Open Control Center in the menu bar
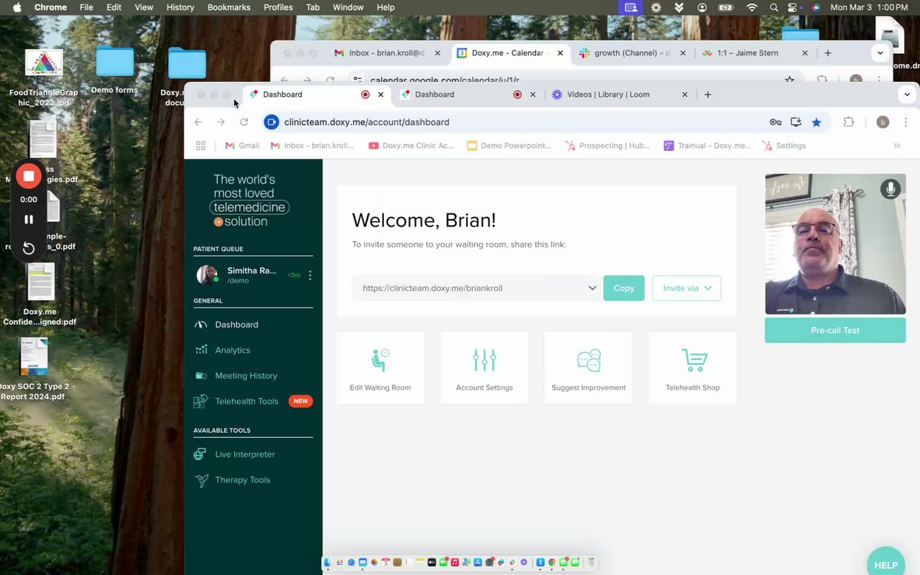Viewport: 920px width, 575px height. pyautogui.click(x=795, y=7)
